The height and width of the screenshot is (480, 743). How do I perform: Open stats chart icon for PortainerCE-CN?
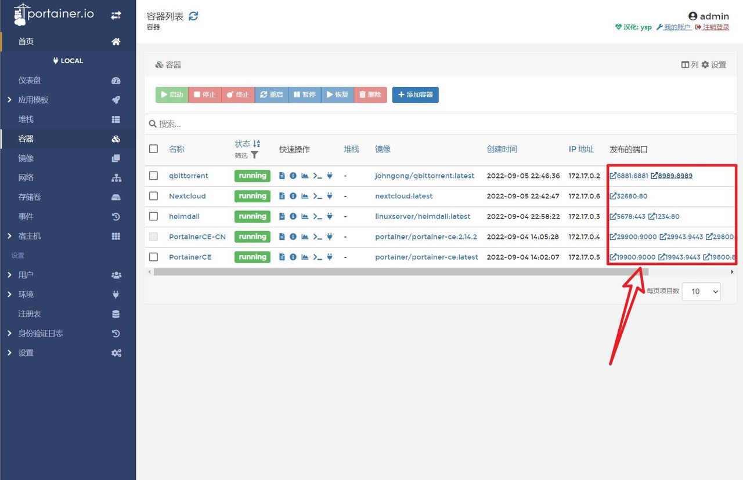[x=305, y=237]
